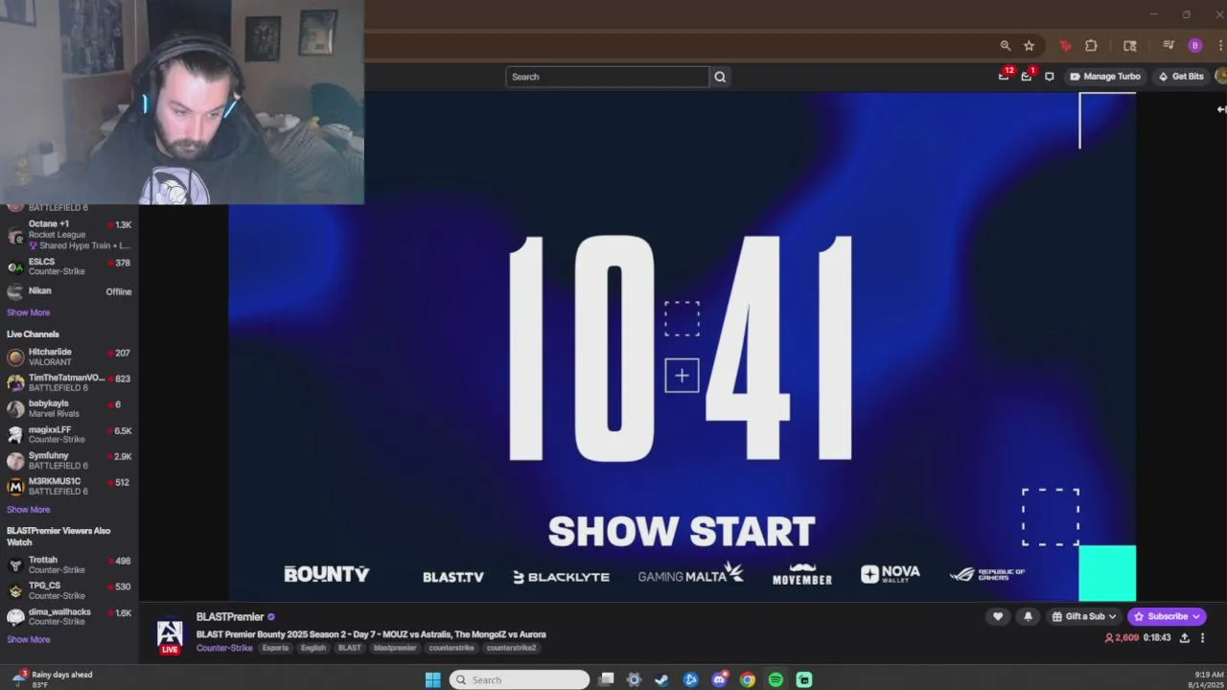The height and width of the screenshot is (690, 1227).
Task: Click the Get Bits button
Action: [1181, 77]
